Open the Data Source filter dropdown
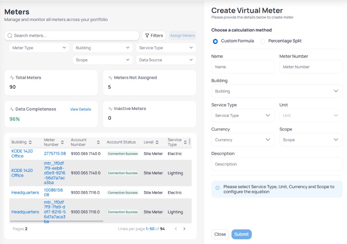347x244 pixels. (x=166, y=60)
